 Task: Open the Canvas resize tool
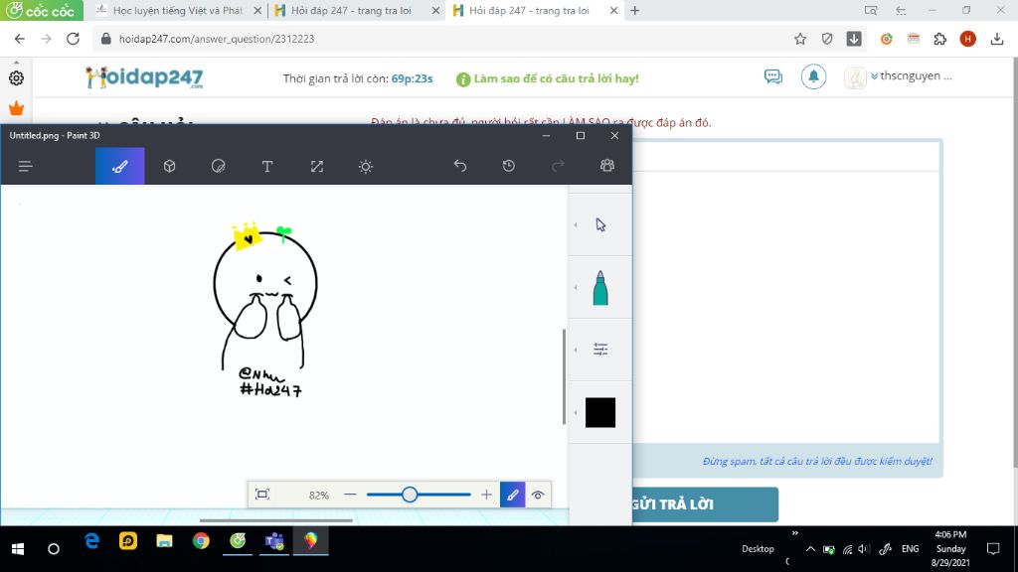pyautogui.click(x=317, y=166)
